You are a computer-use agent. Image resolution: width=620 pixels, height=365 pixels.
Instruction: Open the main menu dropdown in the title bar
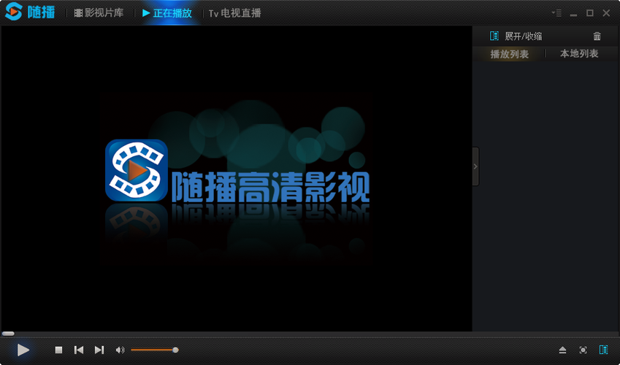pyautogui.click(x=556, y=13)
